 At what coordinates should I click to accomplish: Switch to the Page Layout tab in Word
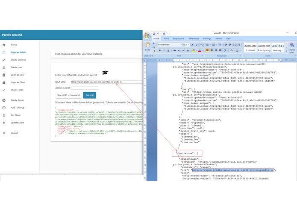[x=179, y=38]
